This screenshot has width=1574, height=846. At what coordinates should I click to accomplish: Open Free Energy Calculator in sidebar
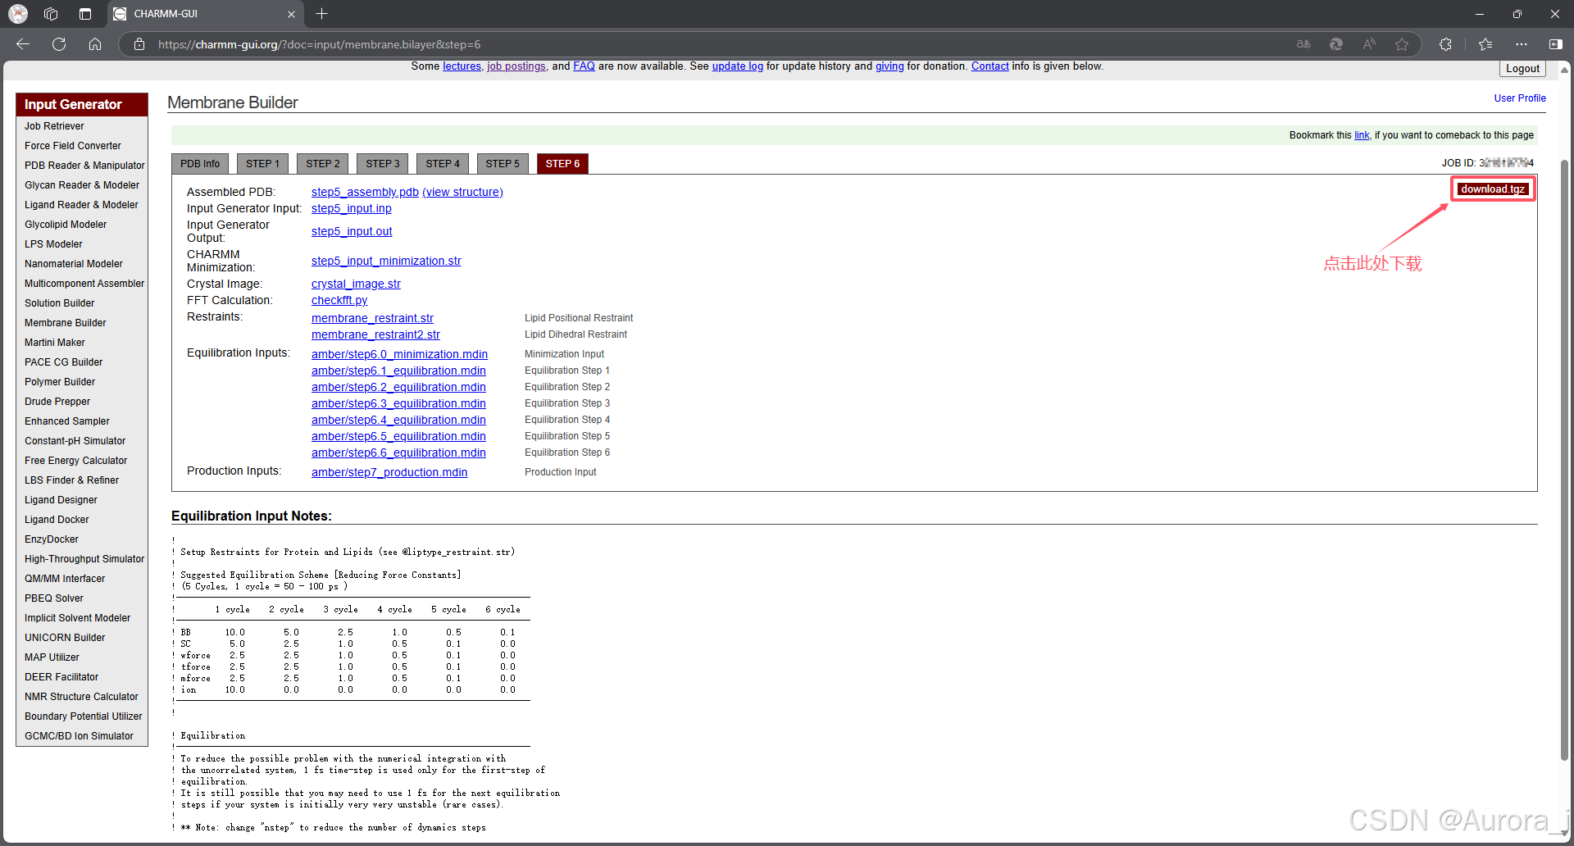[x=75, y=461]
